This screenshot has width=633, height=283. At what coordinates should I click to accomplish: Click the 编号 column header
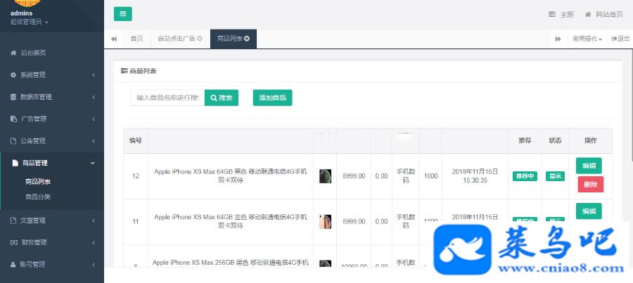tap(135, 140)
